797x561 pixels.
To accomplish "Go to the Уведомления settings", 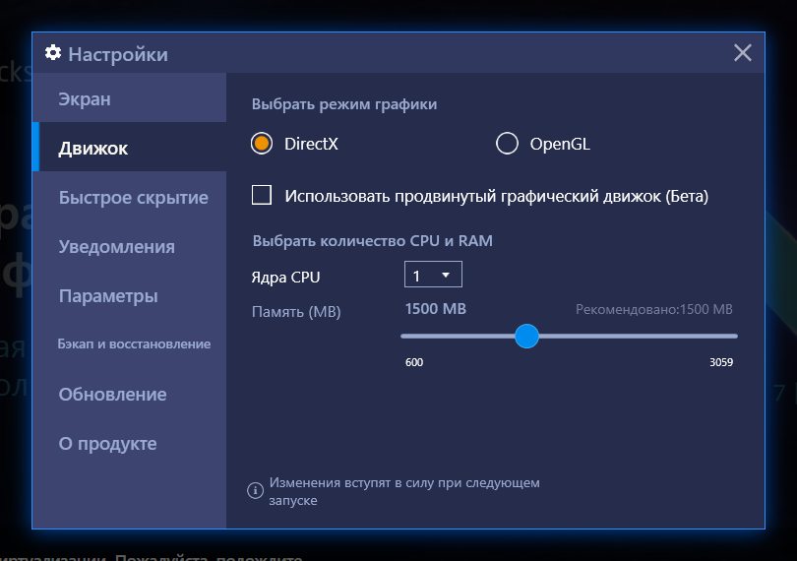I will click(x=116, y=247).
